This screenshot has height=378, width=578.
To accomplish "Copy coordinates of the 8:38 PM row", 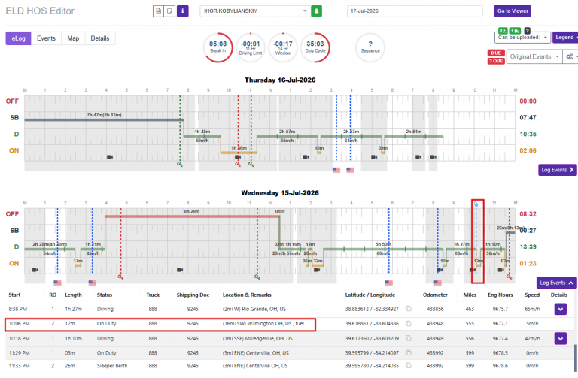I will point(409,309).
